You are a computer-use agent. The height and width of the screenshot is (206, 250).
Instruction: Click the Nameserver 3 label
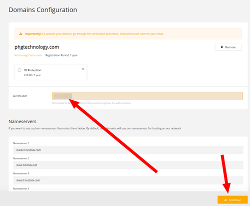click(x=21, y=173)
